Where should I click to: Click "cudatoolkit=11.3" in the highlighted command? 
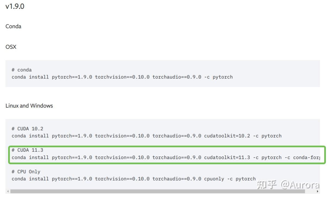227,157
